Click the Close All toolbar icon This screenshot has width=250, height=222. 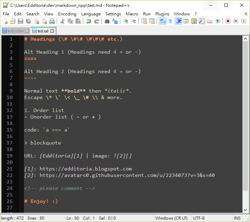(x=44, y=21)
